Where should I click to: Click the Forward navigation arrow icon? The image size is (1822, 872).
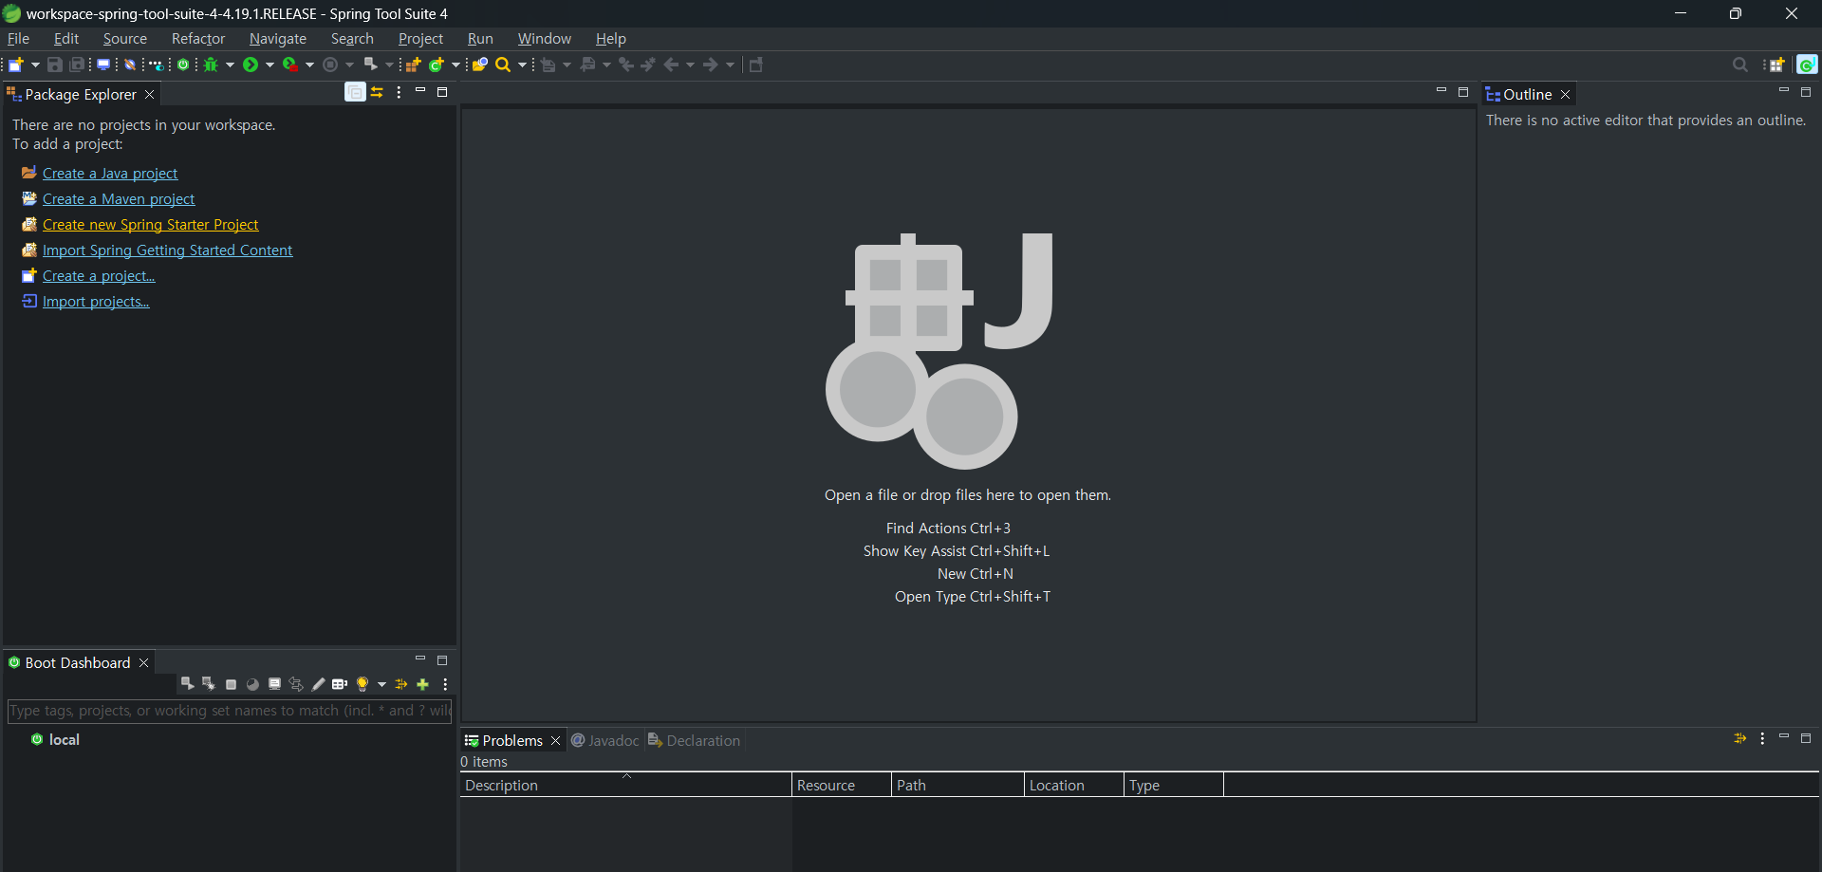pyautogui.click(x=711, y=65)
